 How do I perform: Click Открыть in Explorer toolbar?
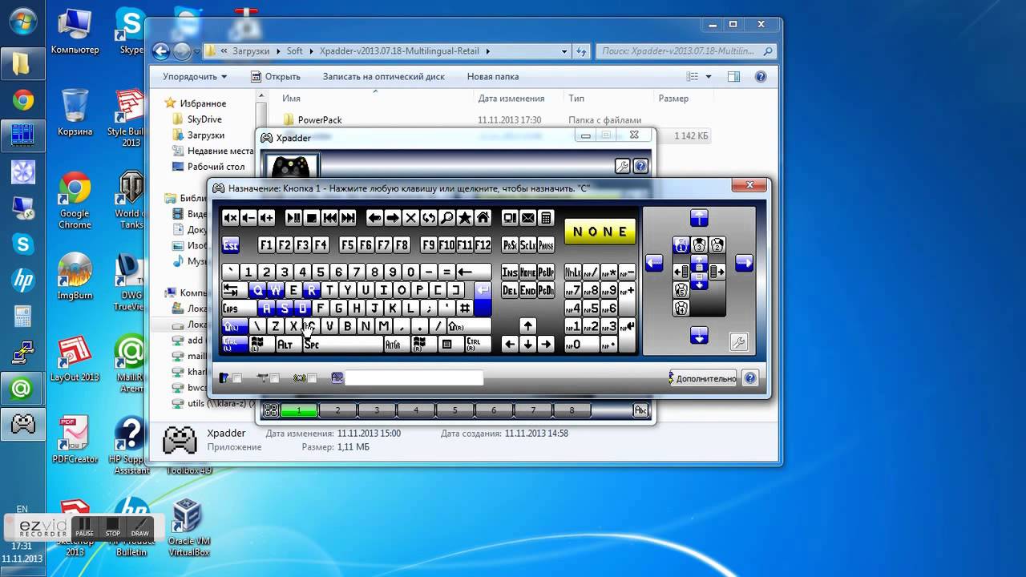(275, 77)
